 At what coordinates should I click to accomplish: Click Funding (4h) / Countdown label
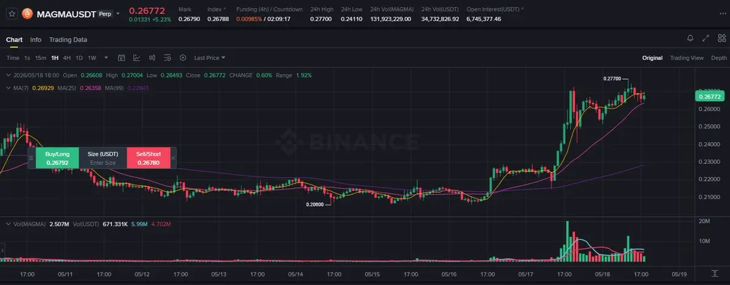tap(270, 9)
